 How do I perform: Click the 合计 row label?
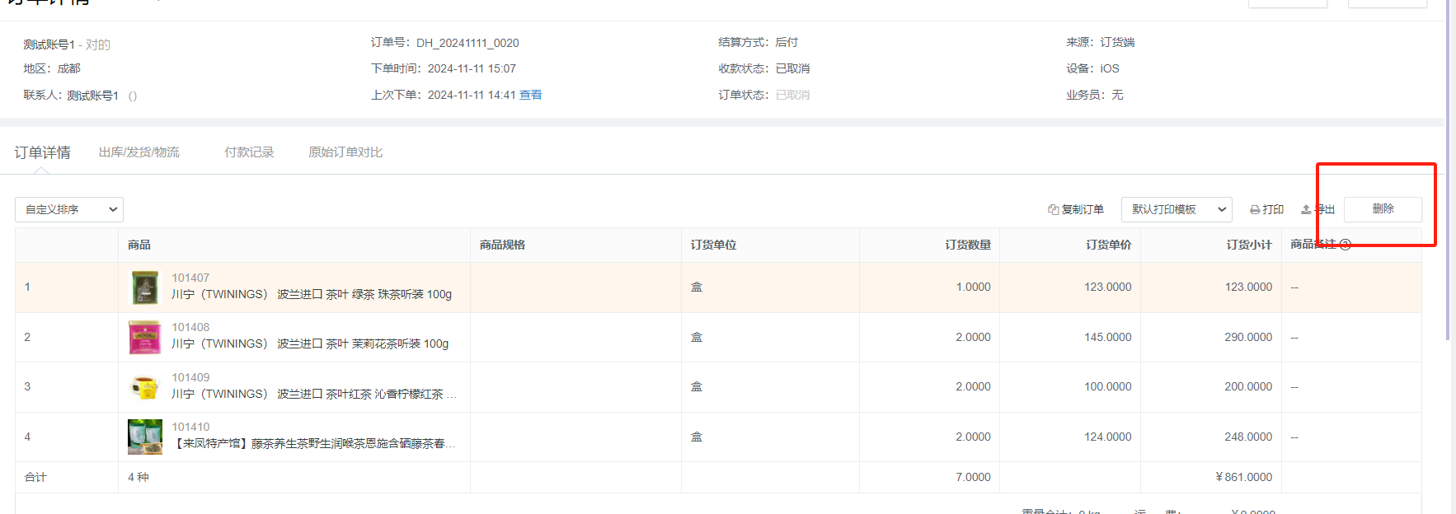pyautogui.click(x=35, y=477)
